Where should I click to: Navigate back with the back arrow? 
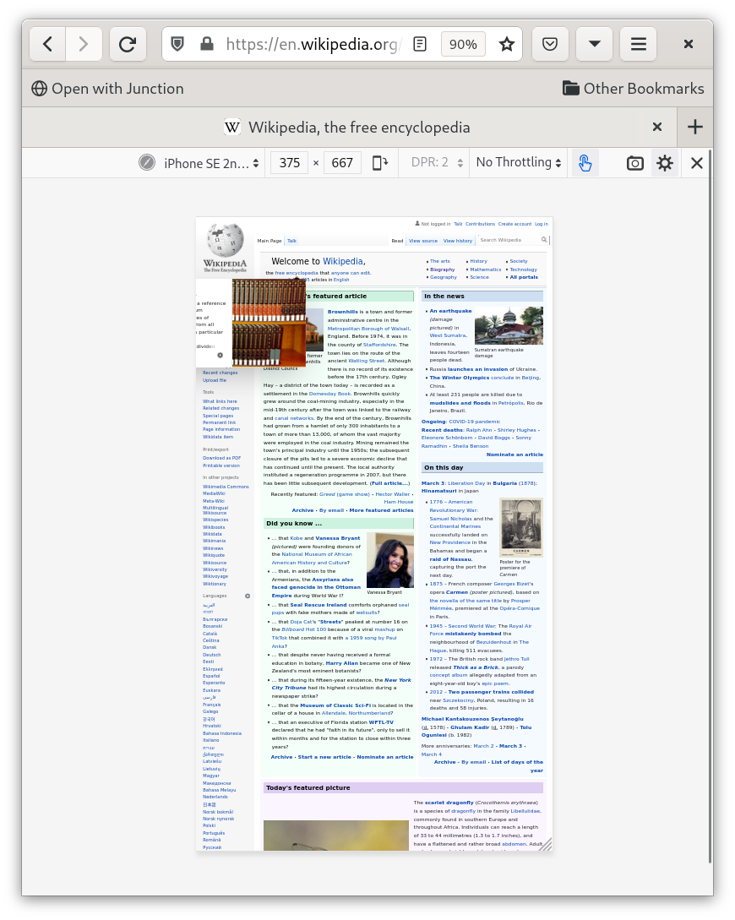(x=47, y=44)
